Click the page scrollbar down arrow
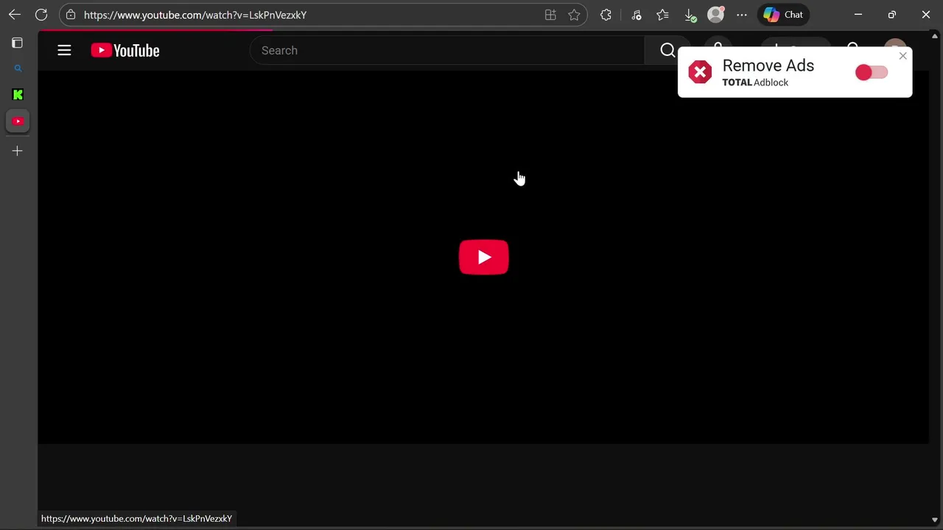 pos(935,520)
